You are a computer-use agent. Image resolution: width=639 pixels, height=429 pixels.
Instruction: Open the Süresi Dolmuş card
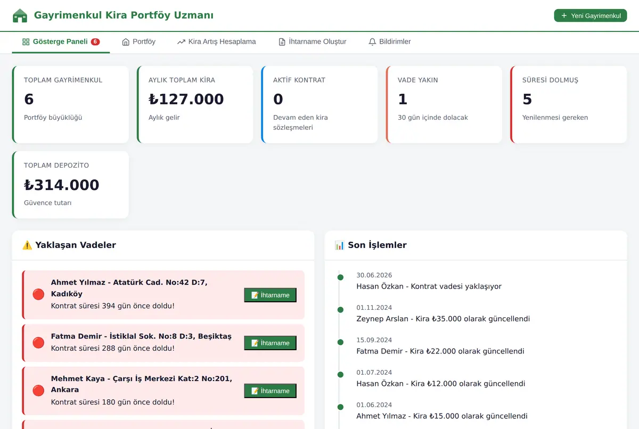tap(569, 104)
